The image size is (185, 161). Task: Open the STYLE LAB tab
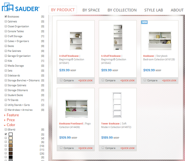point(154,10)
